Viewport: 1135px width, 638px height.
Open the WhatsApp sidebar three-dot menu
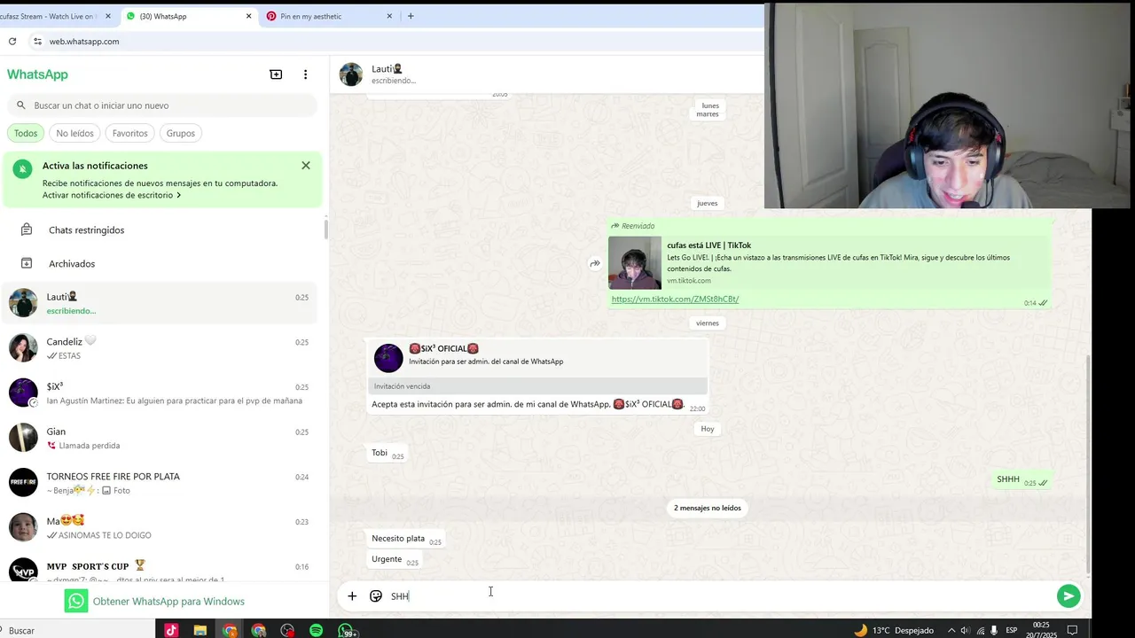point(305,74)
